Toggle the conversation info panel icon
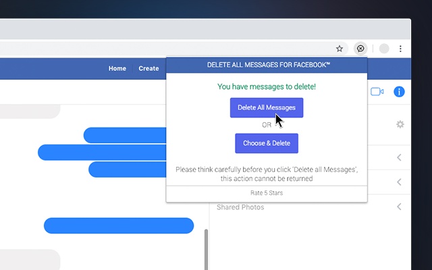 (399, 92)
